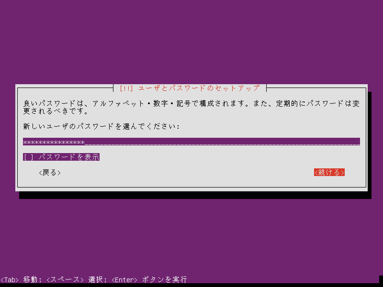Place the cursor after the last asterisk

pyautogui.click(x=85, y=142)
